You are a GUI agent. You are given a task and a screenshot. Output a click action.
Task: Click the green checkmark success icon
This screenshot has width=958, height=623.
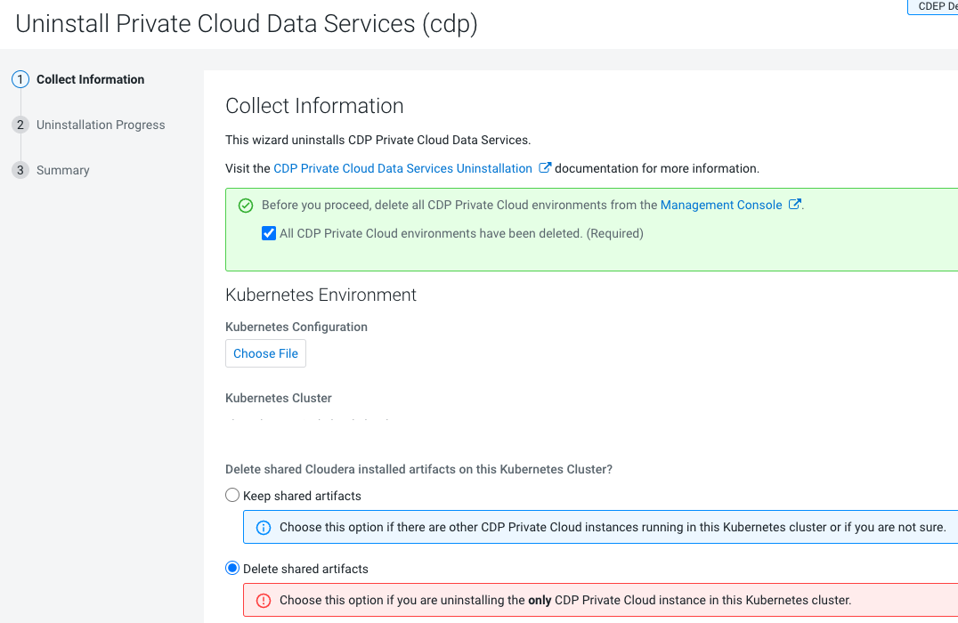tap(246, 206)
